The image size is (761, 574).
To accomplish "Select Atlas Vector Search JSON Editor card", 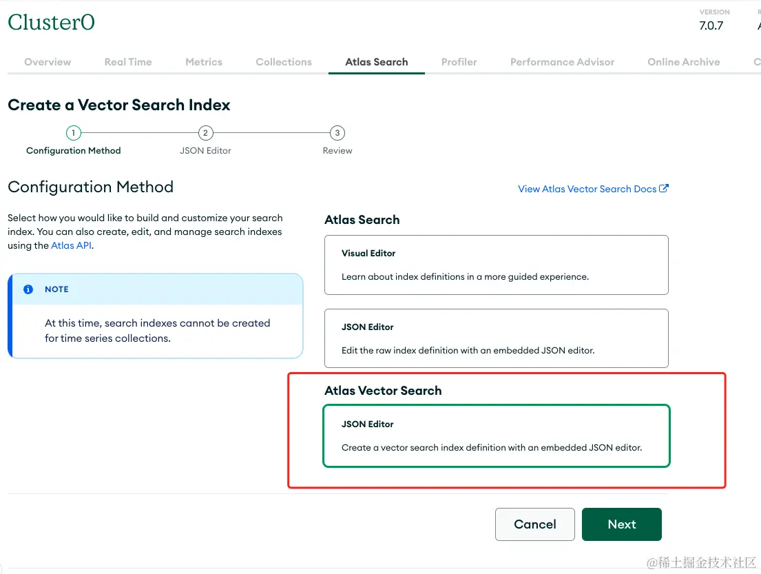I will point(496,435).
